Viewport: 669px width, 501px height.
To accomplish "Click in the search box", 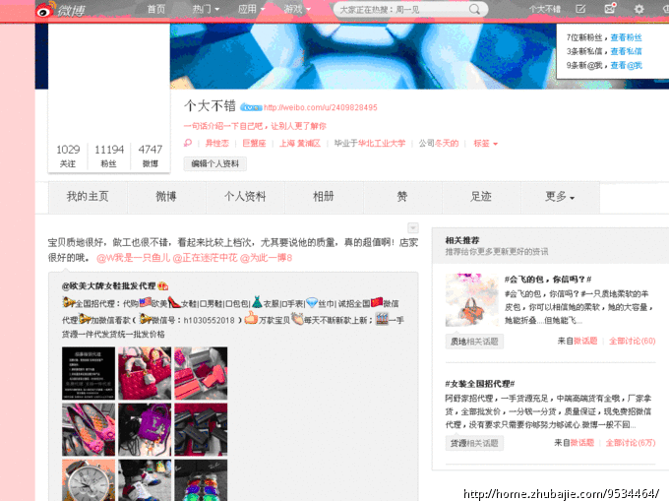I will pos(401,10).
